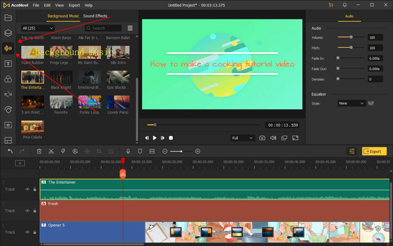
Task: Adjust the Volume slider handle
Action: point(351,37)
